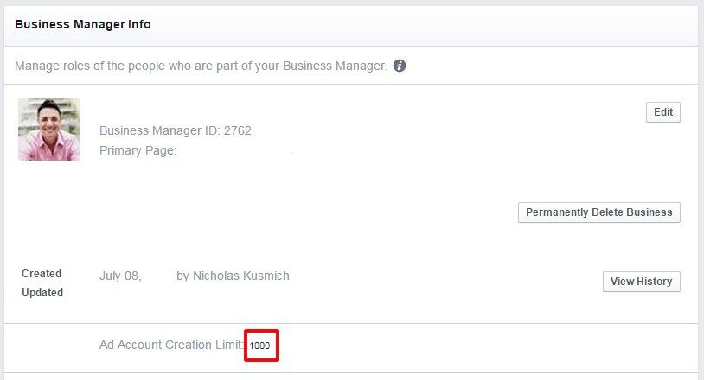The height and width of the screenshot is (380, 704).
Task: Select the 1000 limit value in red box
Action: [260, 345]
